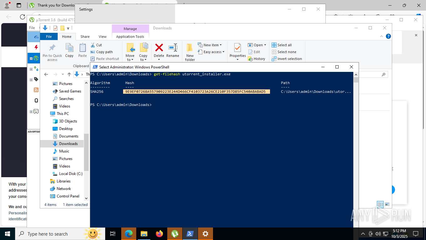Open Microsoft Edge from taskbar
Screen dimensions: 426x240
click(129, 234)
